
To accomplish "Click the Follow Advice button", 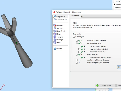I will (105, 86).
